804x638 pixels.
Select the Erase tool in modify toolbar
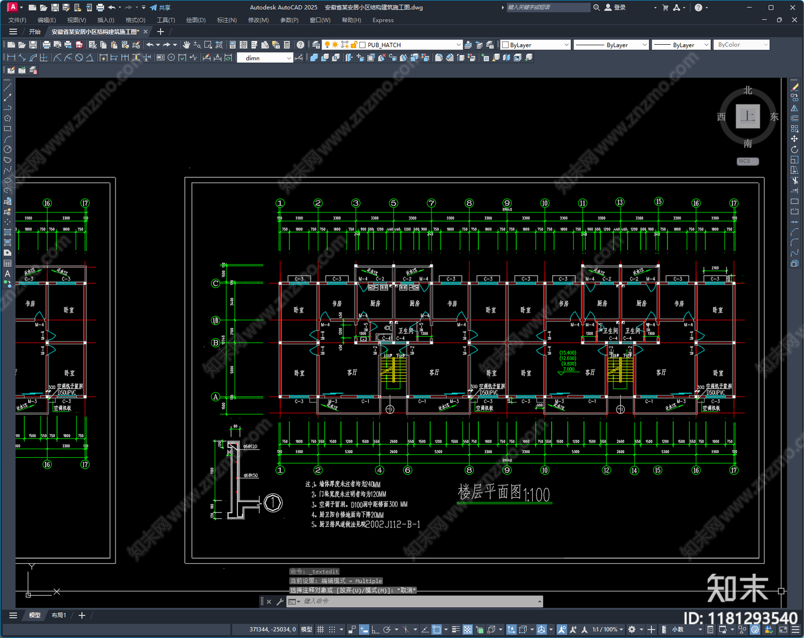click(x=794, y=87)
